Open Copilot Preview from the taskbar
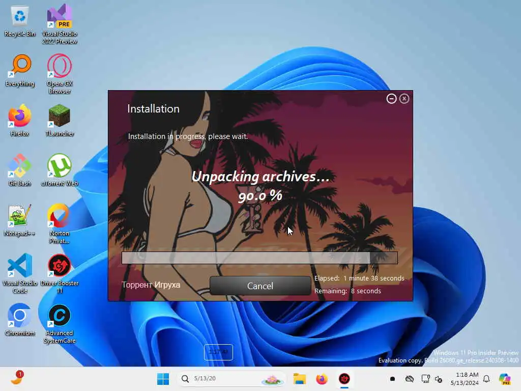This screenshot has height=391, width=521. (505, 379)
